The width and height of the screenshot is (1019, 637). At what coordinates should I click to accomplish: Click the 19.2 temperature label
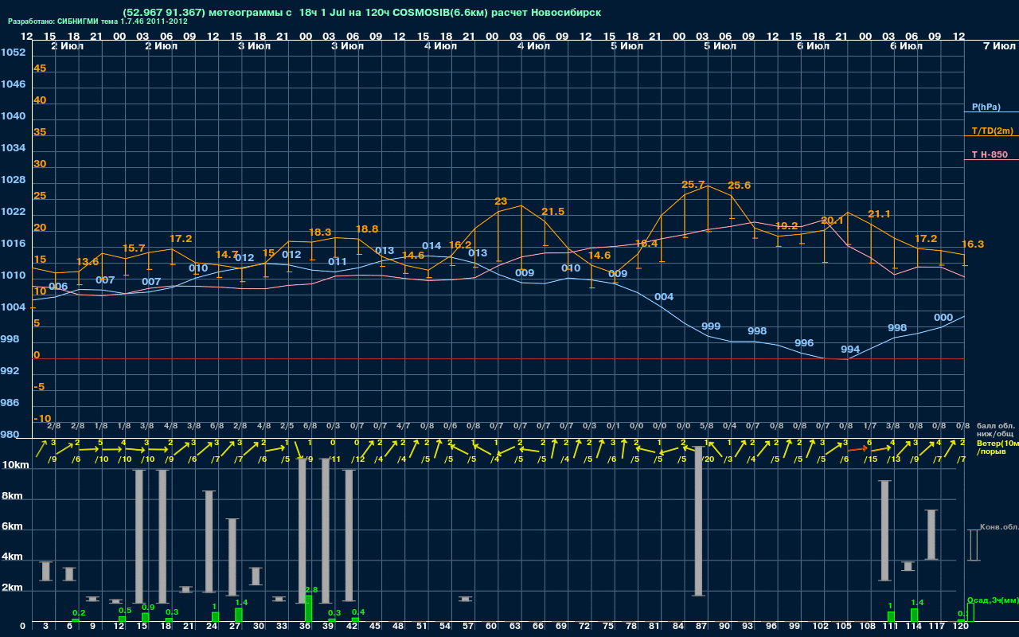point(786,226)
